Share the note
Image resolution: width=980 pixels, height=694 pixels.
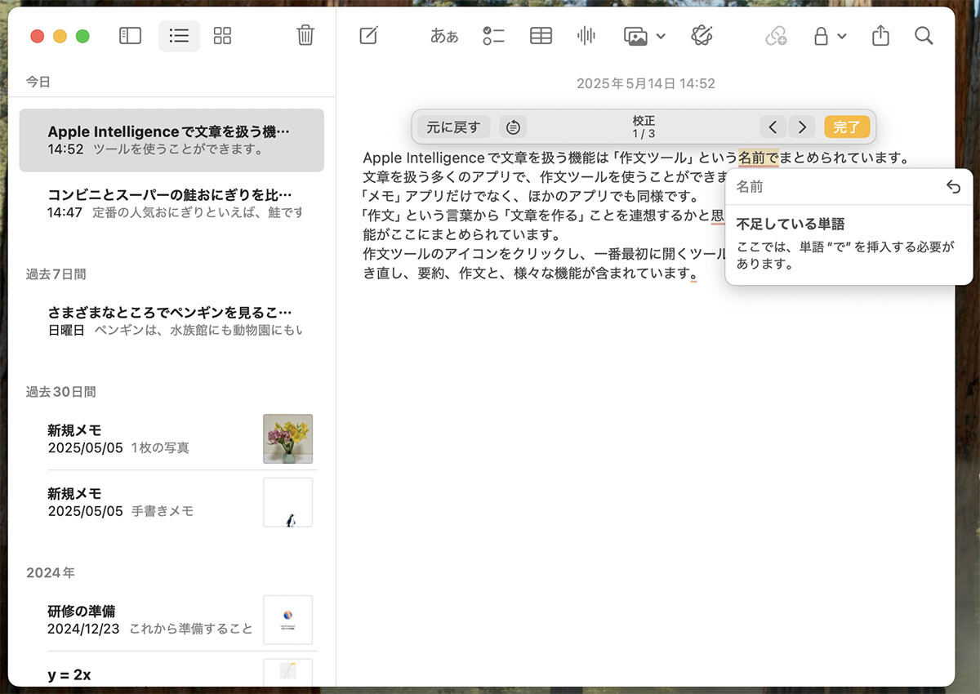click(x=880, y=36)
